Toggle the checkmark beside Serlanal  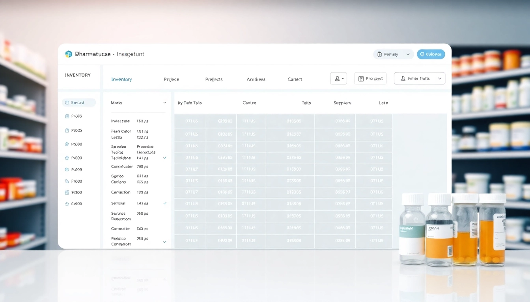pos(164,203)
